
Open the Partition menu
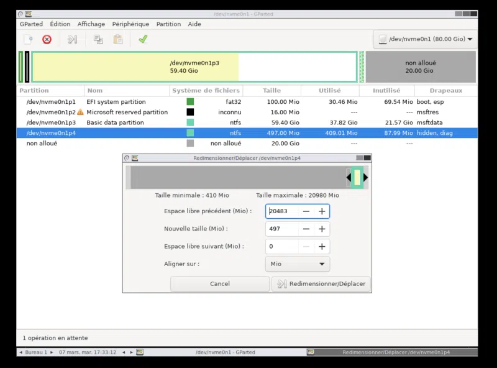point(168,24)
